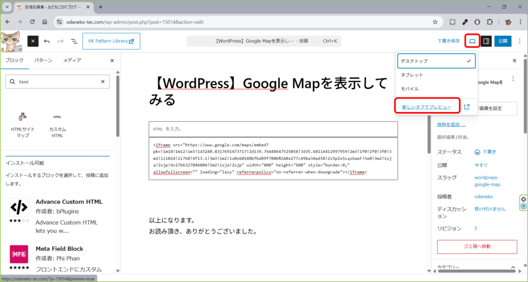The image size is (528, 282).
Task: Open the document overview list icon
Action: (74, 41)
